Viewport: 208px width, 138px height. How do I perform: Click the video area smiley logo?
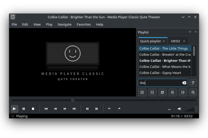tap(73, 53)
